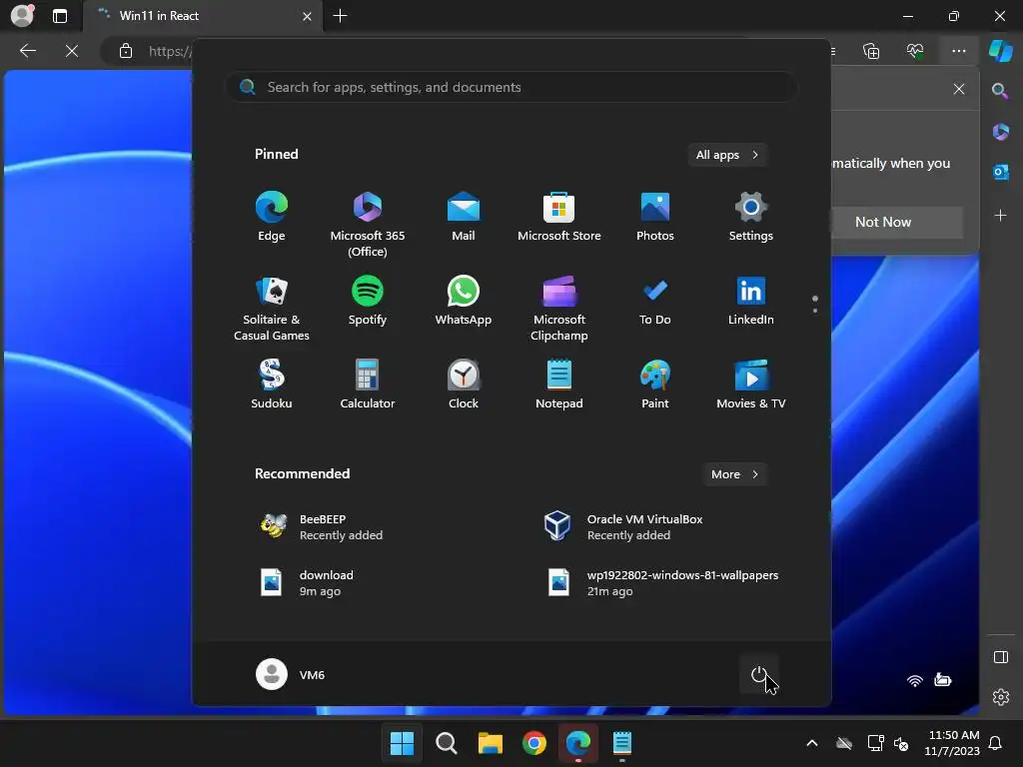Show hidden system tray icons
Screen dimensions: 1023x767
[812, 743]
